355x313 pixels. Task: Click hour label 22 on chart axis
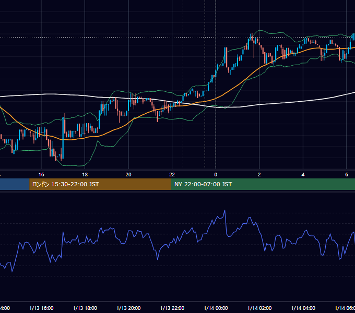point(172,175)
